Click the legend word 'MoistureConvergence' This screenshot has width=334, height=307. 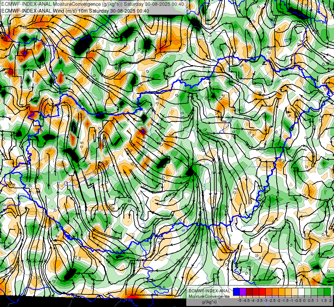tap(209, 296)
